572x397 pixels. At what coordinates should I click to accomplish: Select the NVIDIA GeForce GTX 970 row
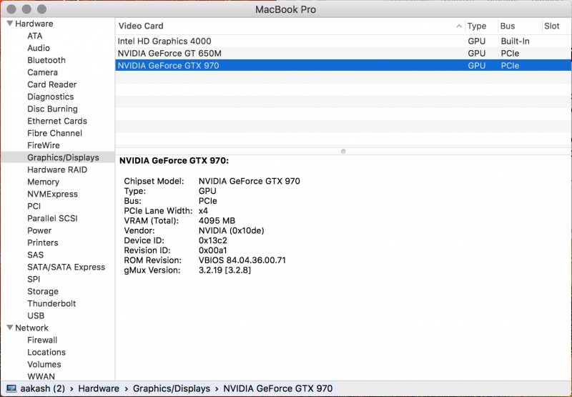[343, 65]
